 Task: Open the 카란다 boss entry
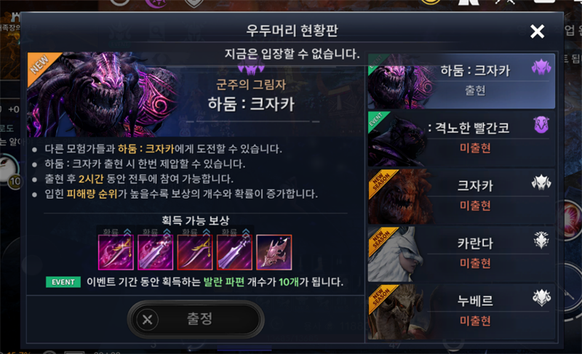461,254
